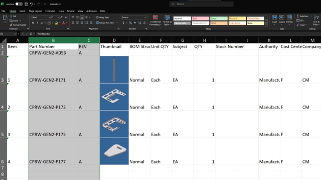Click the Name Box showing B1

tap(8, 34)
